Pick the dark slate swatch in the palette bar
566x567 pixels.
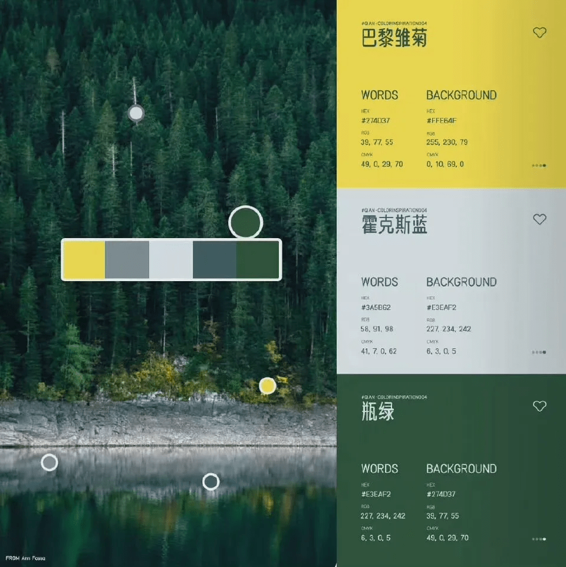point(215,260)
